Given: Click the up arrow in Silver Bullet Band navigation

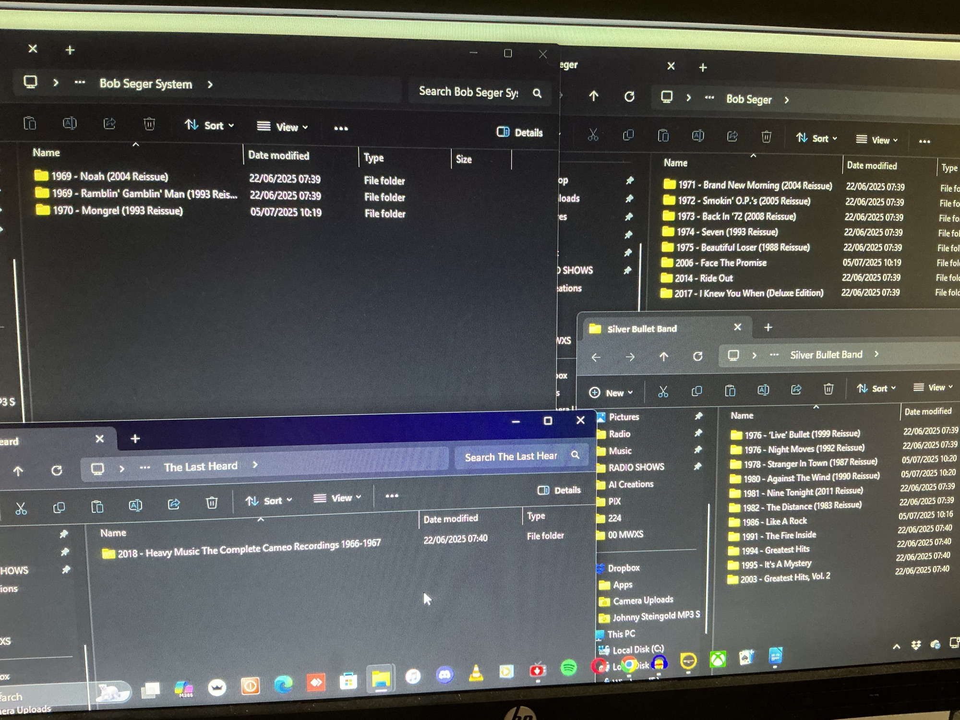Looking at the screenshot, I should 663,357.
